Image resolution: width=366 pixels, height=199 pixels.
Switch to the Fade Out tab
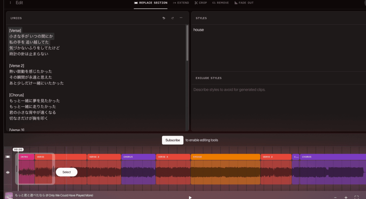pyautogui.click(x=244, y=3)
